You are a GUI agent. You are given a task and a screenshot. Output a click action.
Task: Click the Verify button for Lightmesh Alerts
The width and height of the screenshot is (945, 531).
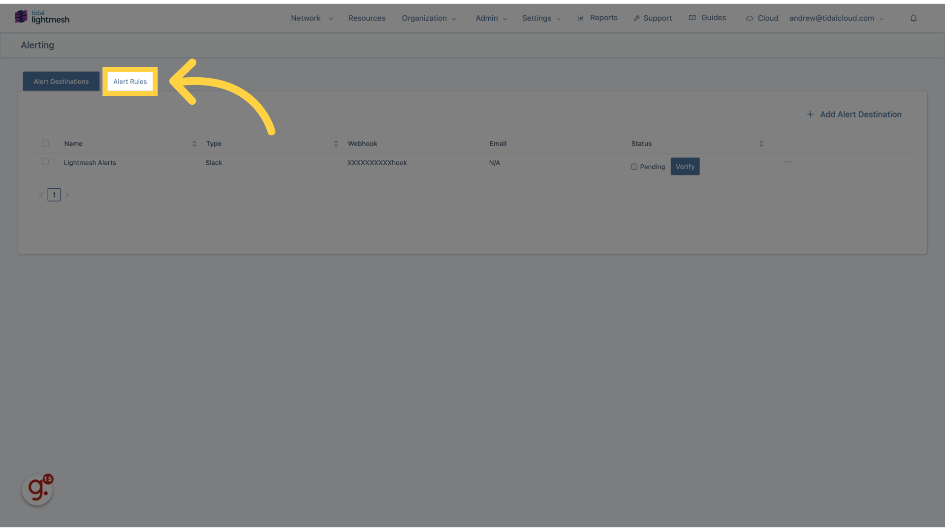[x=685, y=166]
